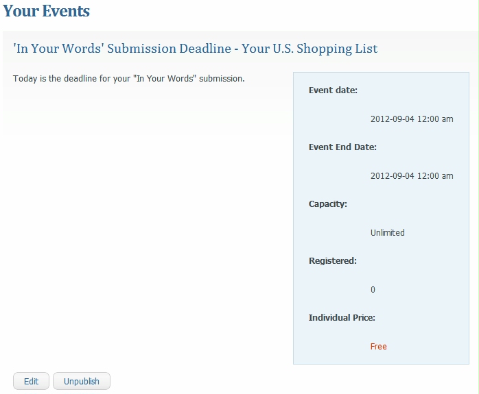Click the deadline description sentence

pyautogui.click(x=128, y=79)
